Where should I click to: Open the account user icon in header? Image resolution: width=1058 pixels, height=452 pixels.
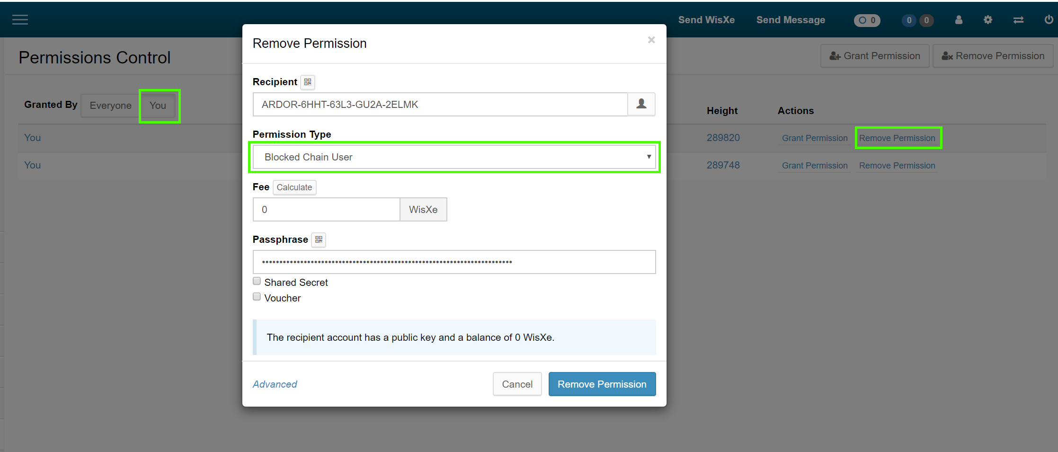tap(959, 20)
